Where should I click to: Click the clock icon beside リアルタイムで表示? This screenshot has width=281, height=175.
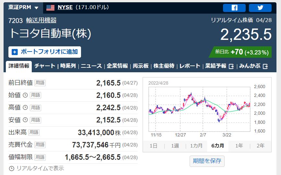pos(12,168)
